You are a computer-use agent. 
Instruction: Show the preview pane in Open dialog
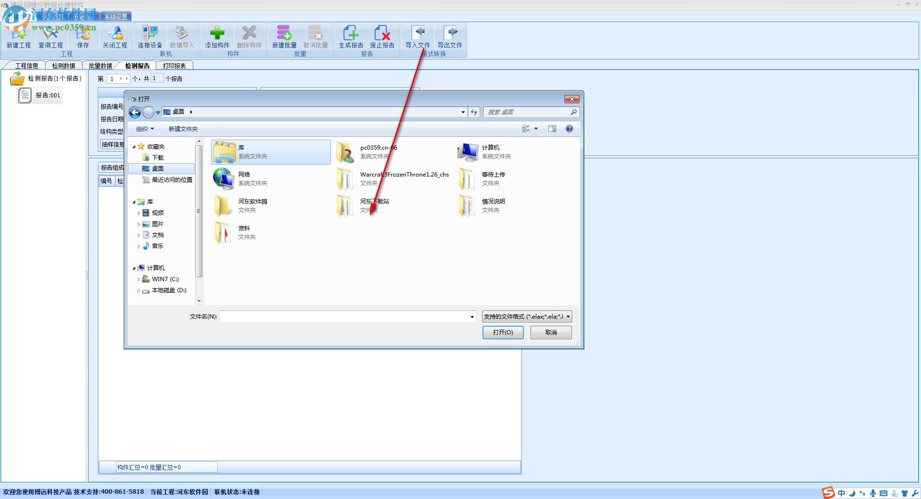click(552, 129)
